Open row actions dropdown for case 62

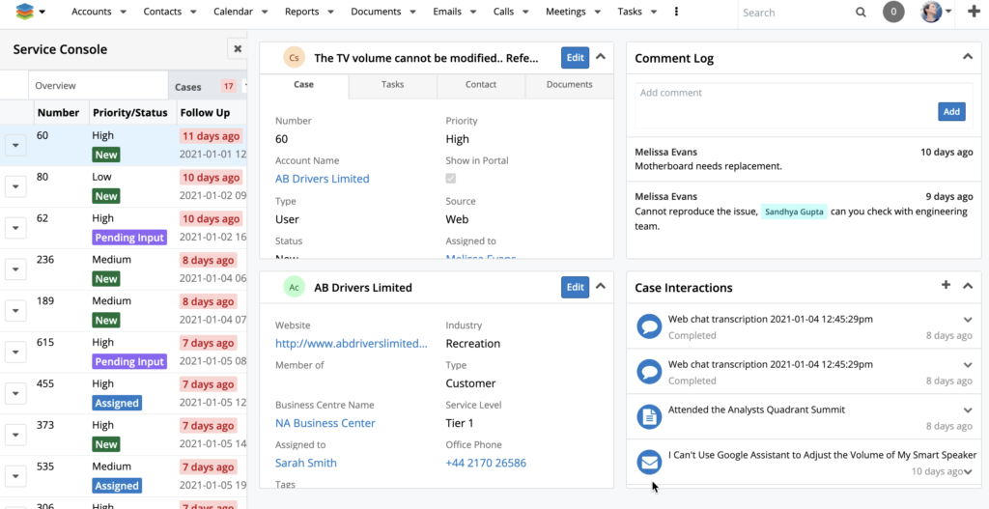coord(15,228)
